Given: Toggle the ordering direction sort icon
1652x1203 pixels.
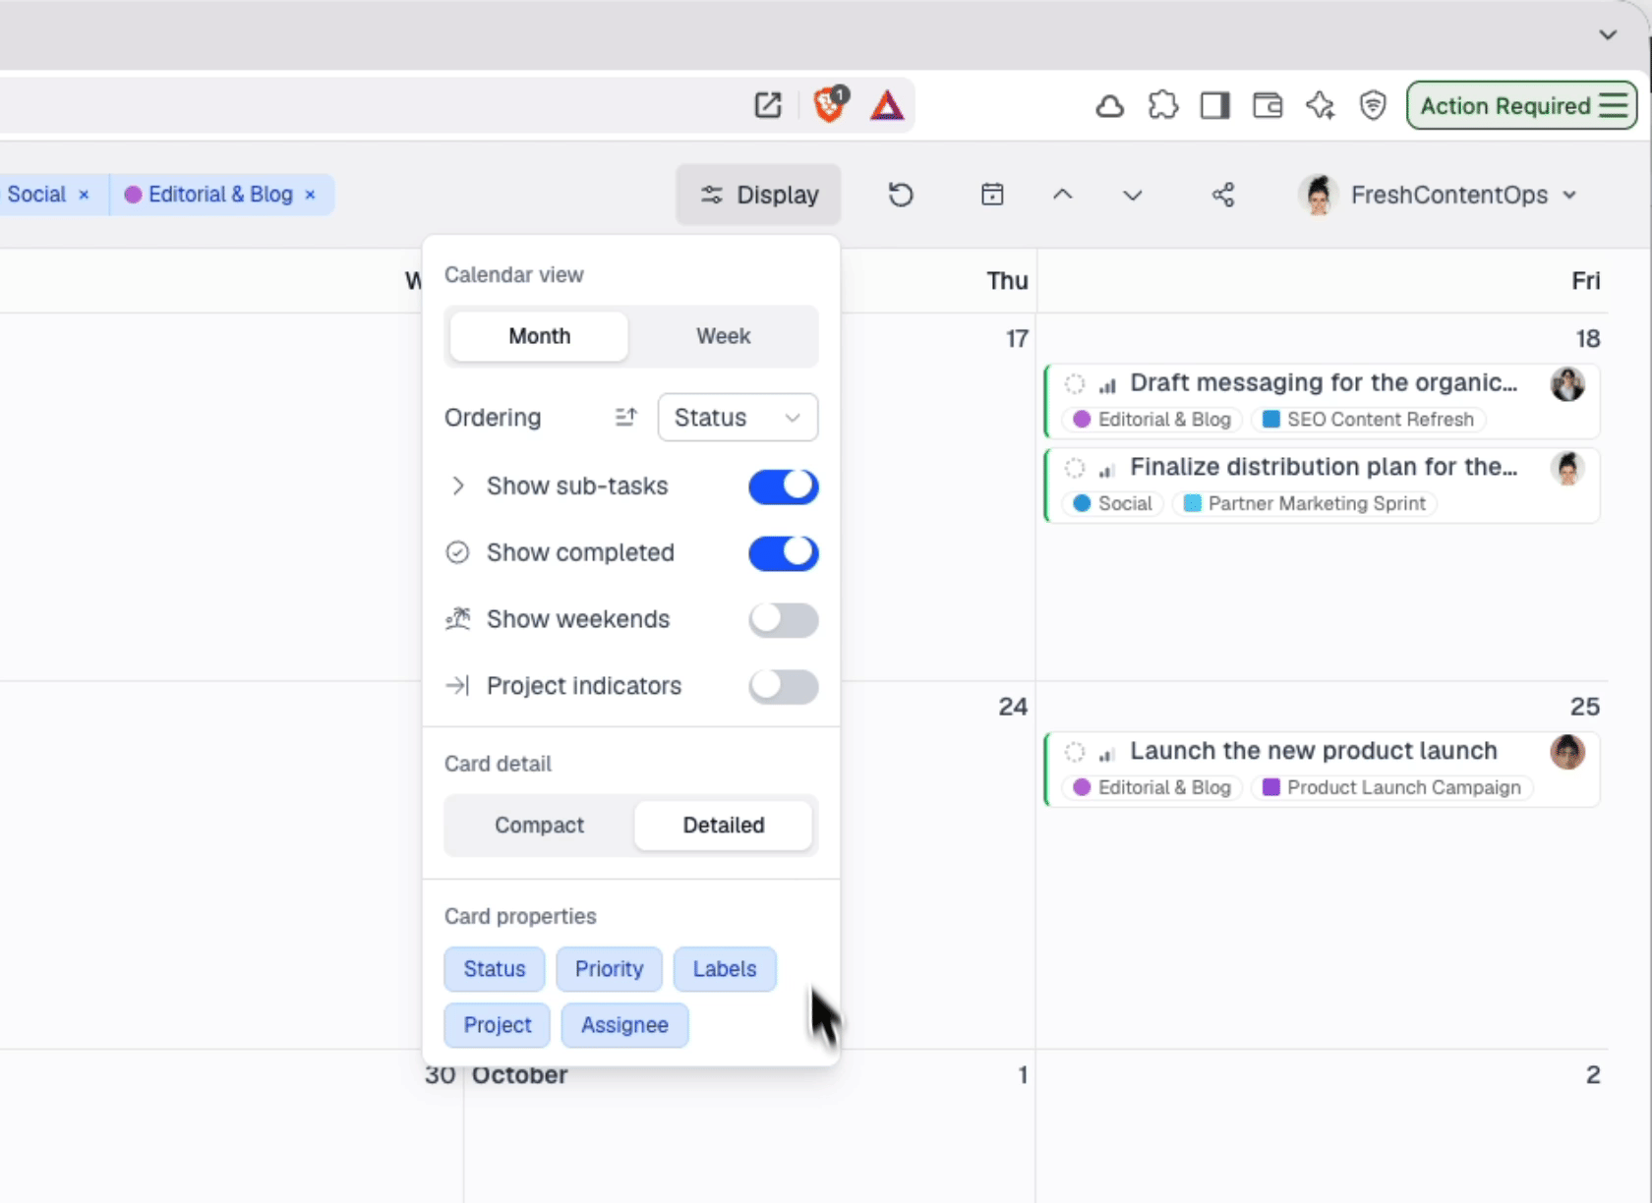Looking at the screenshot, I should [626, 418].
